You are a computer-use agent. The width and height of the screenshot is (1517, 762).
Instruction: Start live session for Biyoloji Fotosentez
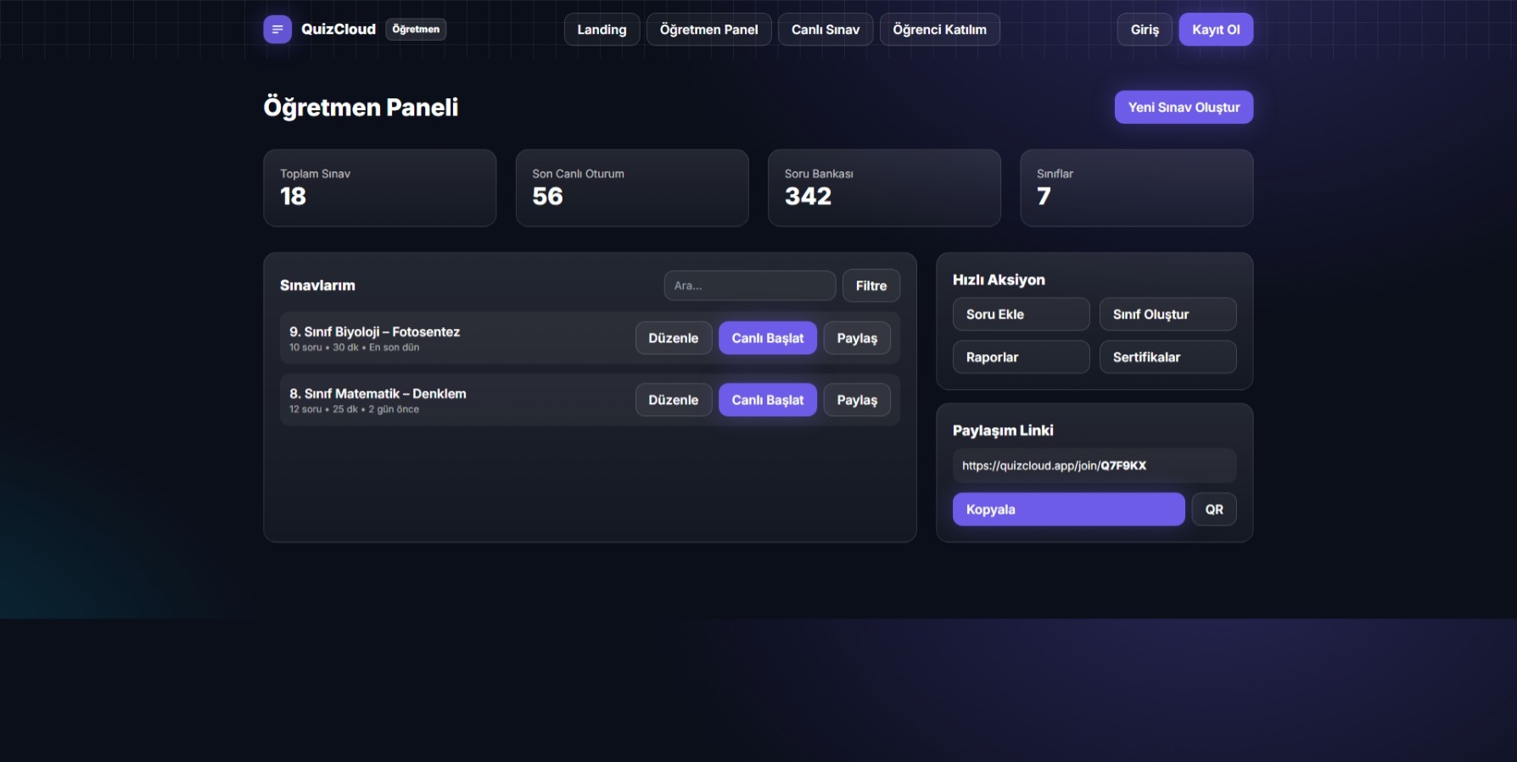(767, 338)
